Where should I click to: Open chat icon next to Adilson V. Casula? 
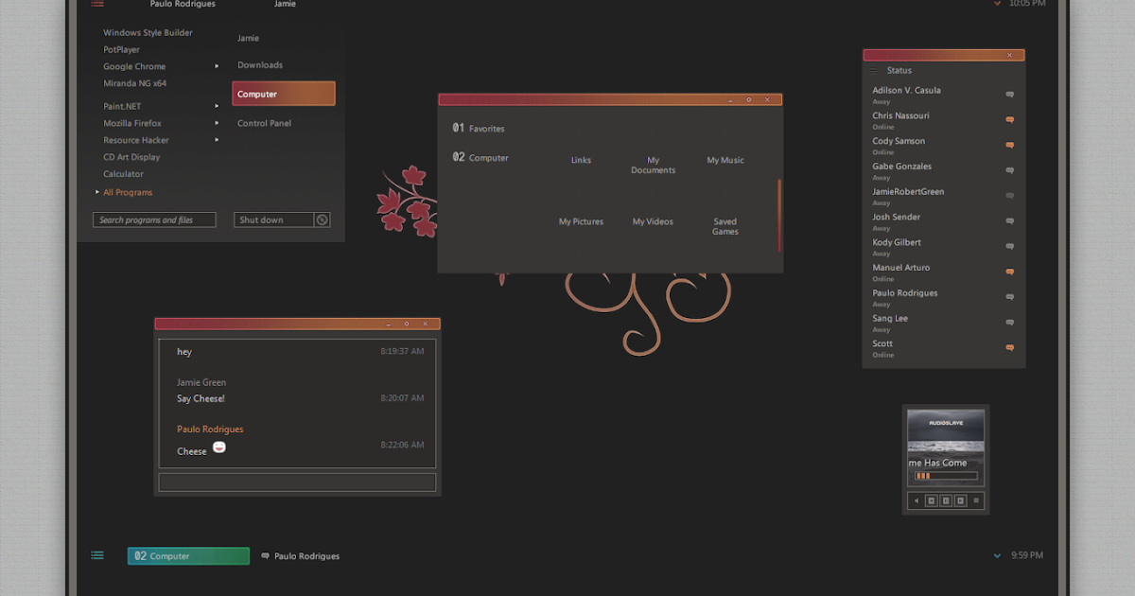pyautogui.click(x=1010, y=95)
